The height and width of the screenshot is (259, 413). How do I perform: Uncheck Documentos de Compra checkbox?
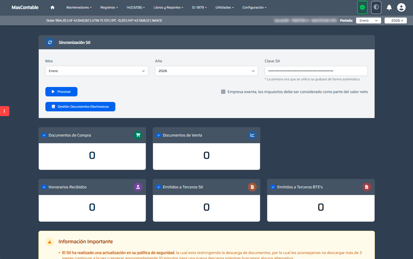44,135
